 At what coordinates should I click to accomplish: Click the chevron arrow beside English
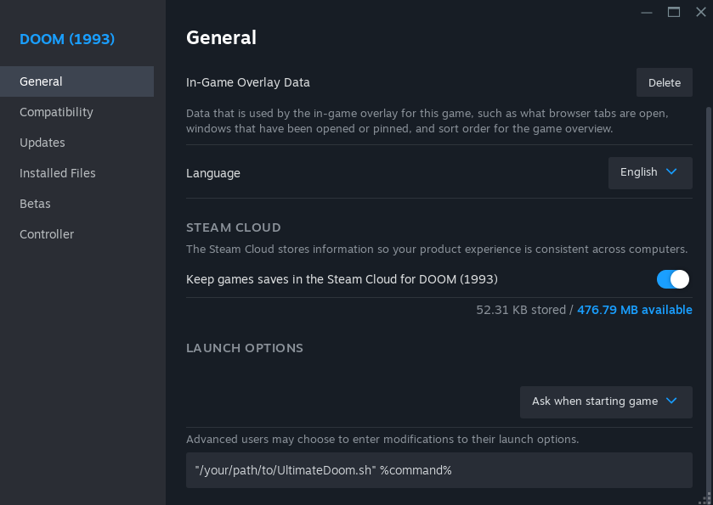672,171
